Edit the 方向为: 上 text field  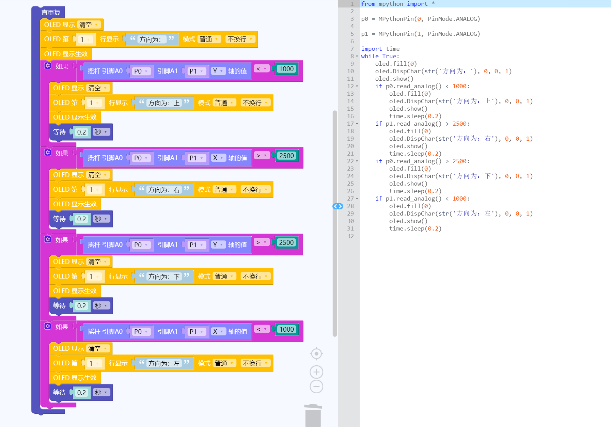164,103
